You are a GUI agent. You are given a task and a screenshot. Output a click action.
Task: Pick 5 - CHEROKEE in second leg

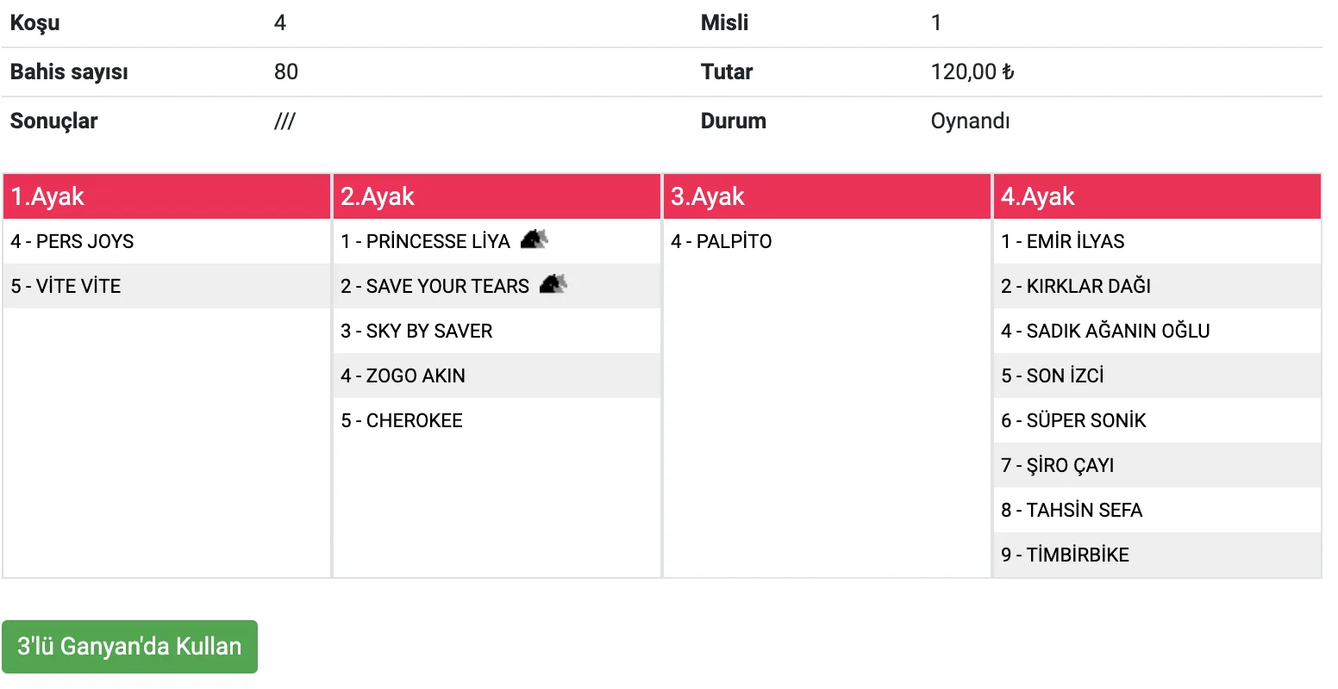click(402, 420)
